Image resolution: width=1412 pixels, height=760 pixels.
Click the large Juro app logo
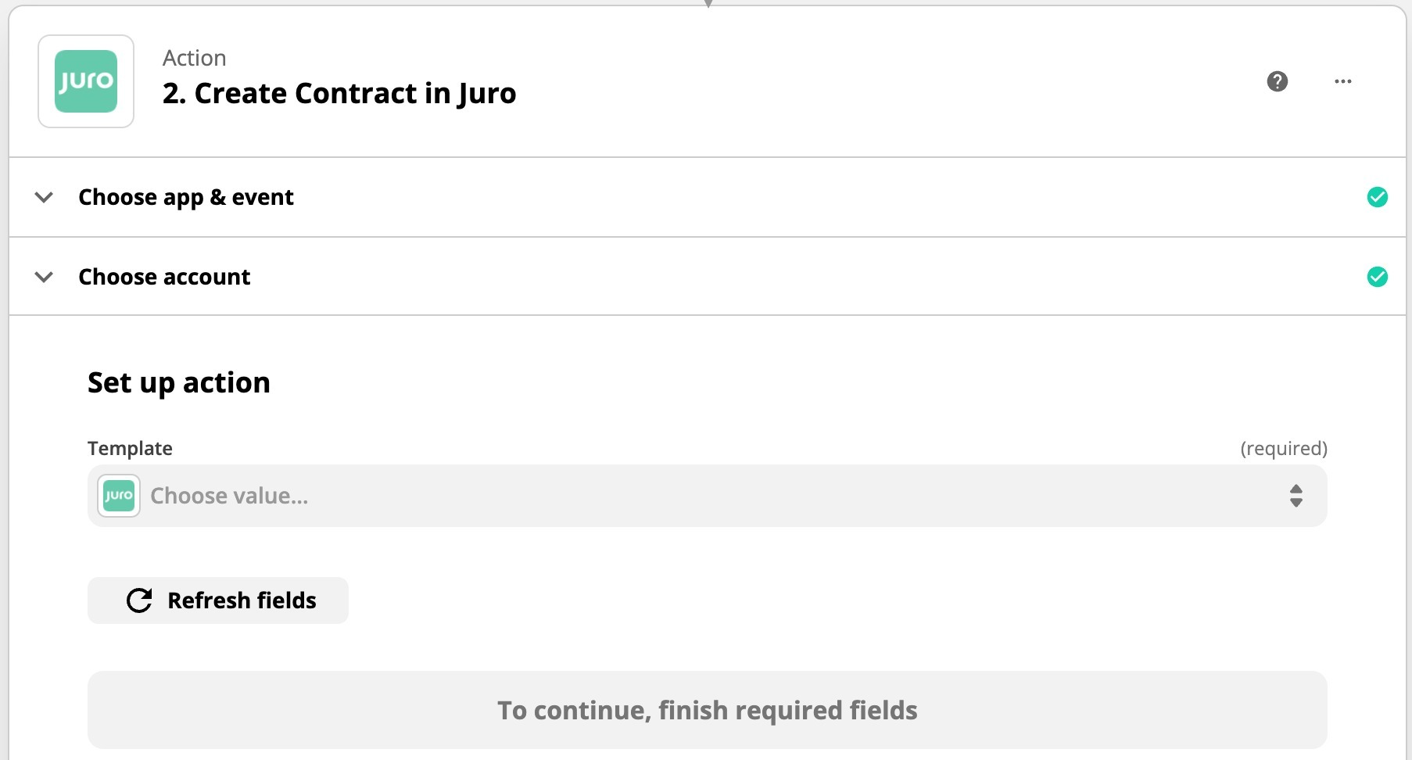(x=86, y=81)
